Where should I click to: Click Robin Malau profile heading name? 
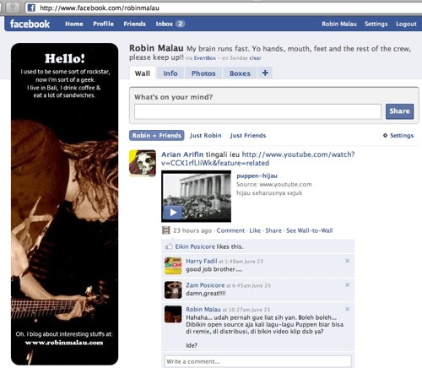click(156, 48)
